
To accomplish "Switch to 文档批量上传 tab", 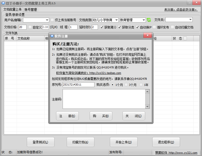I will coord(12,9).
